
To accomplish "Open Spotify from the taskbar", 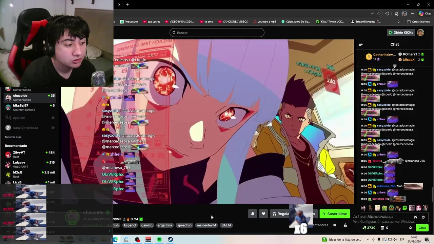I will coord(159,240).
